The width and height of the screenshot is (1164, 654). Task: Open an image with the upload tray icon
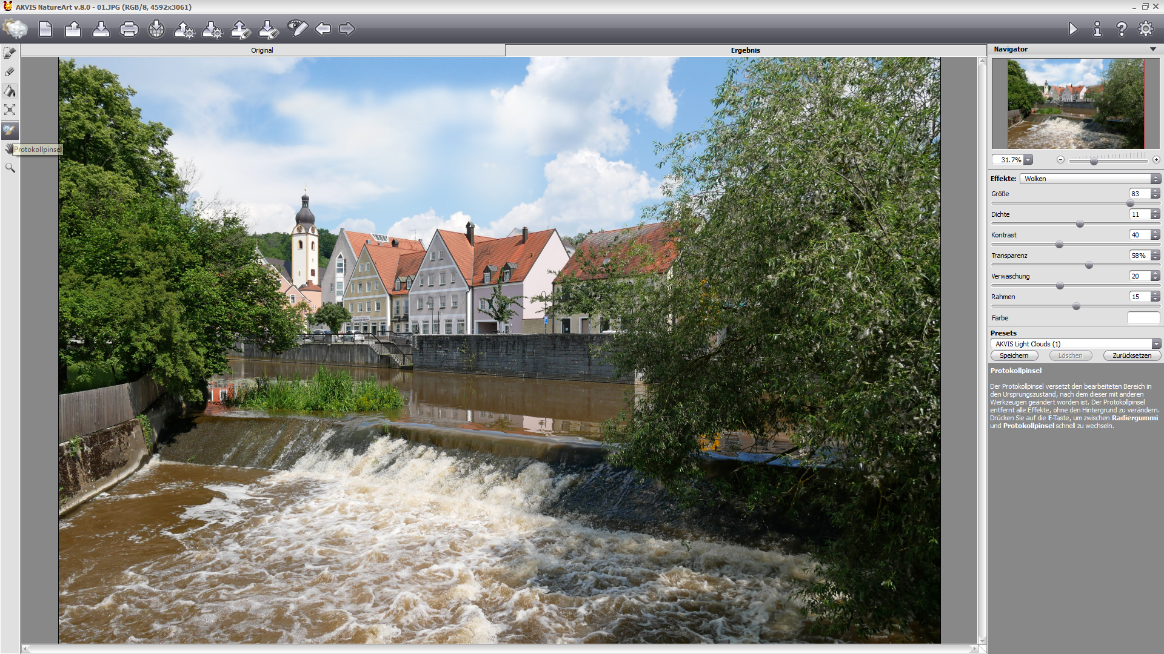pos(73,28)
